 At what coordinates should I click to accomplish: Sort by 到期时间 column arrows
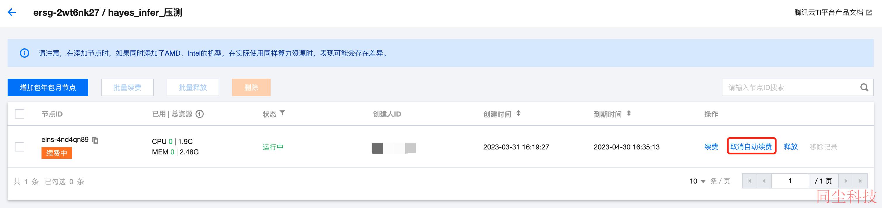click(629, 113)
